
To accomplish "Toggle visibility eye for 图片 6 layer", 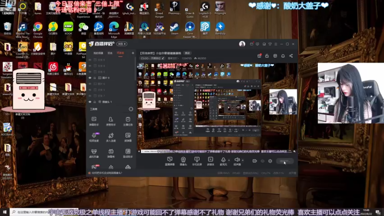I will [x=90, y=84].
